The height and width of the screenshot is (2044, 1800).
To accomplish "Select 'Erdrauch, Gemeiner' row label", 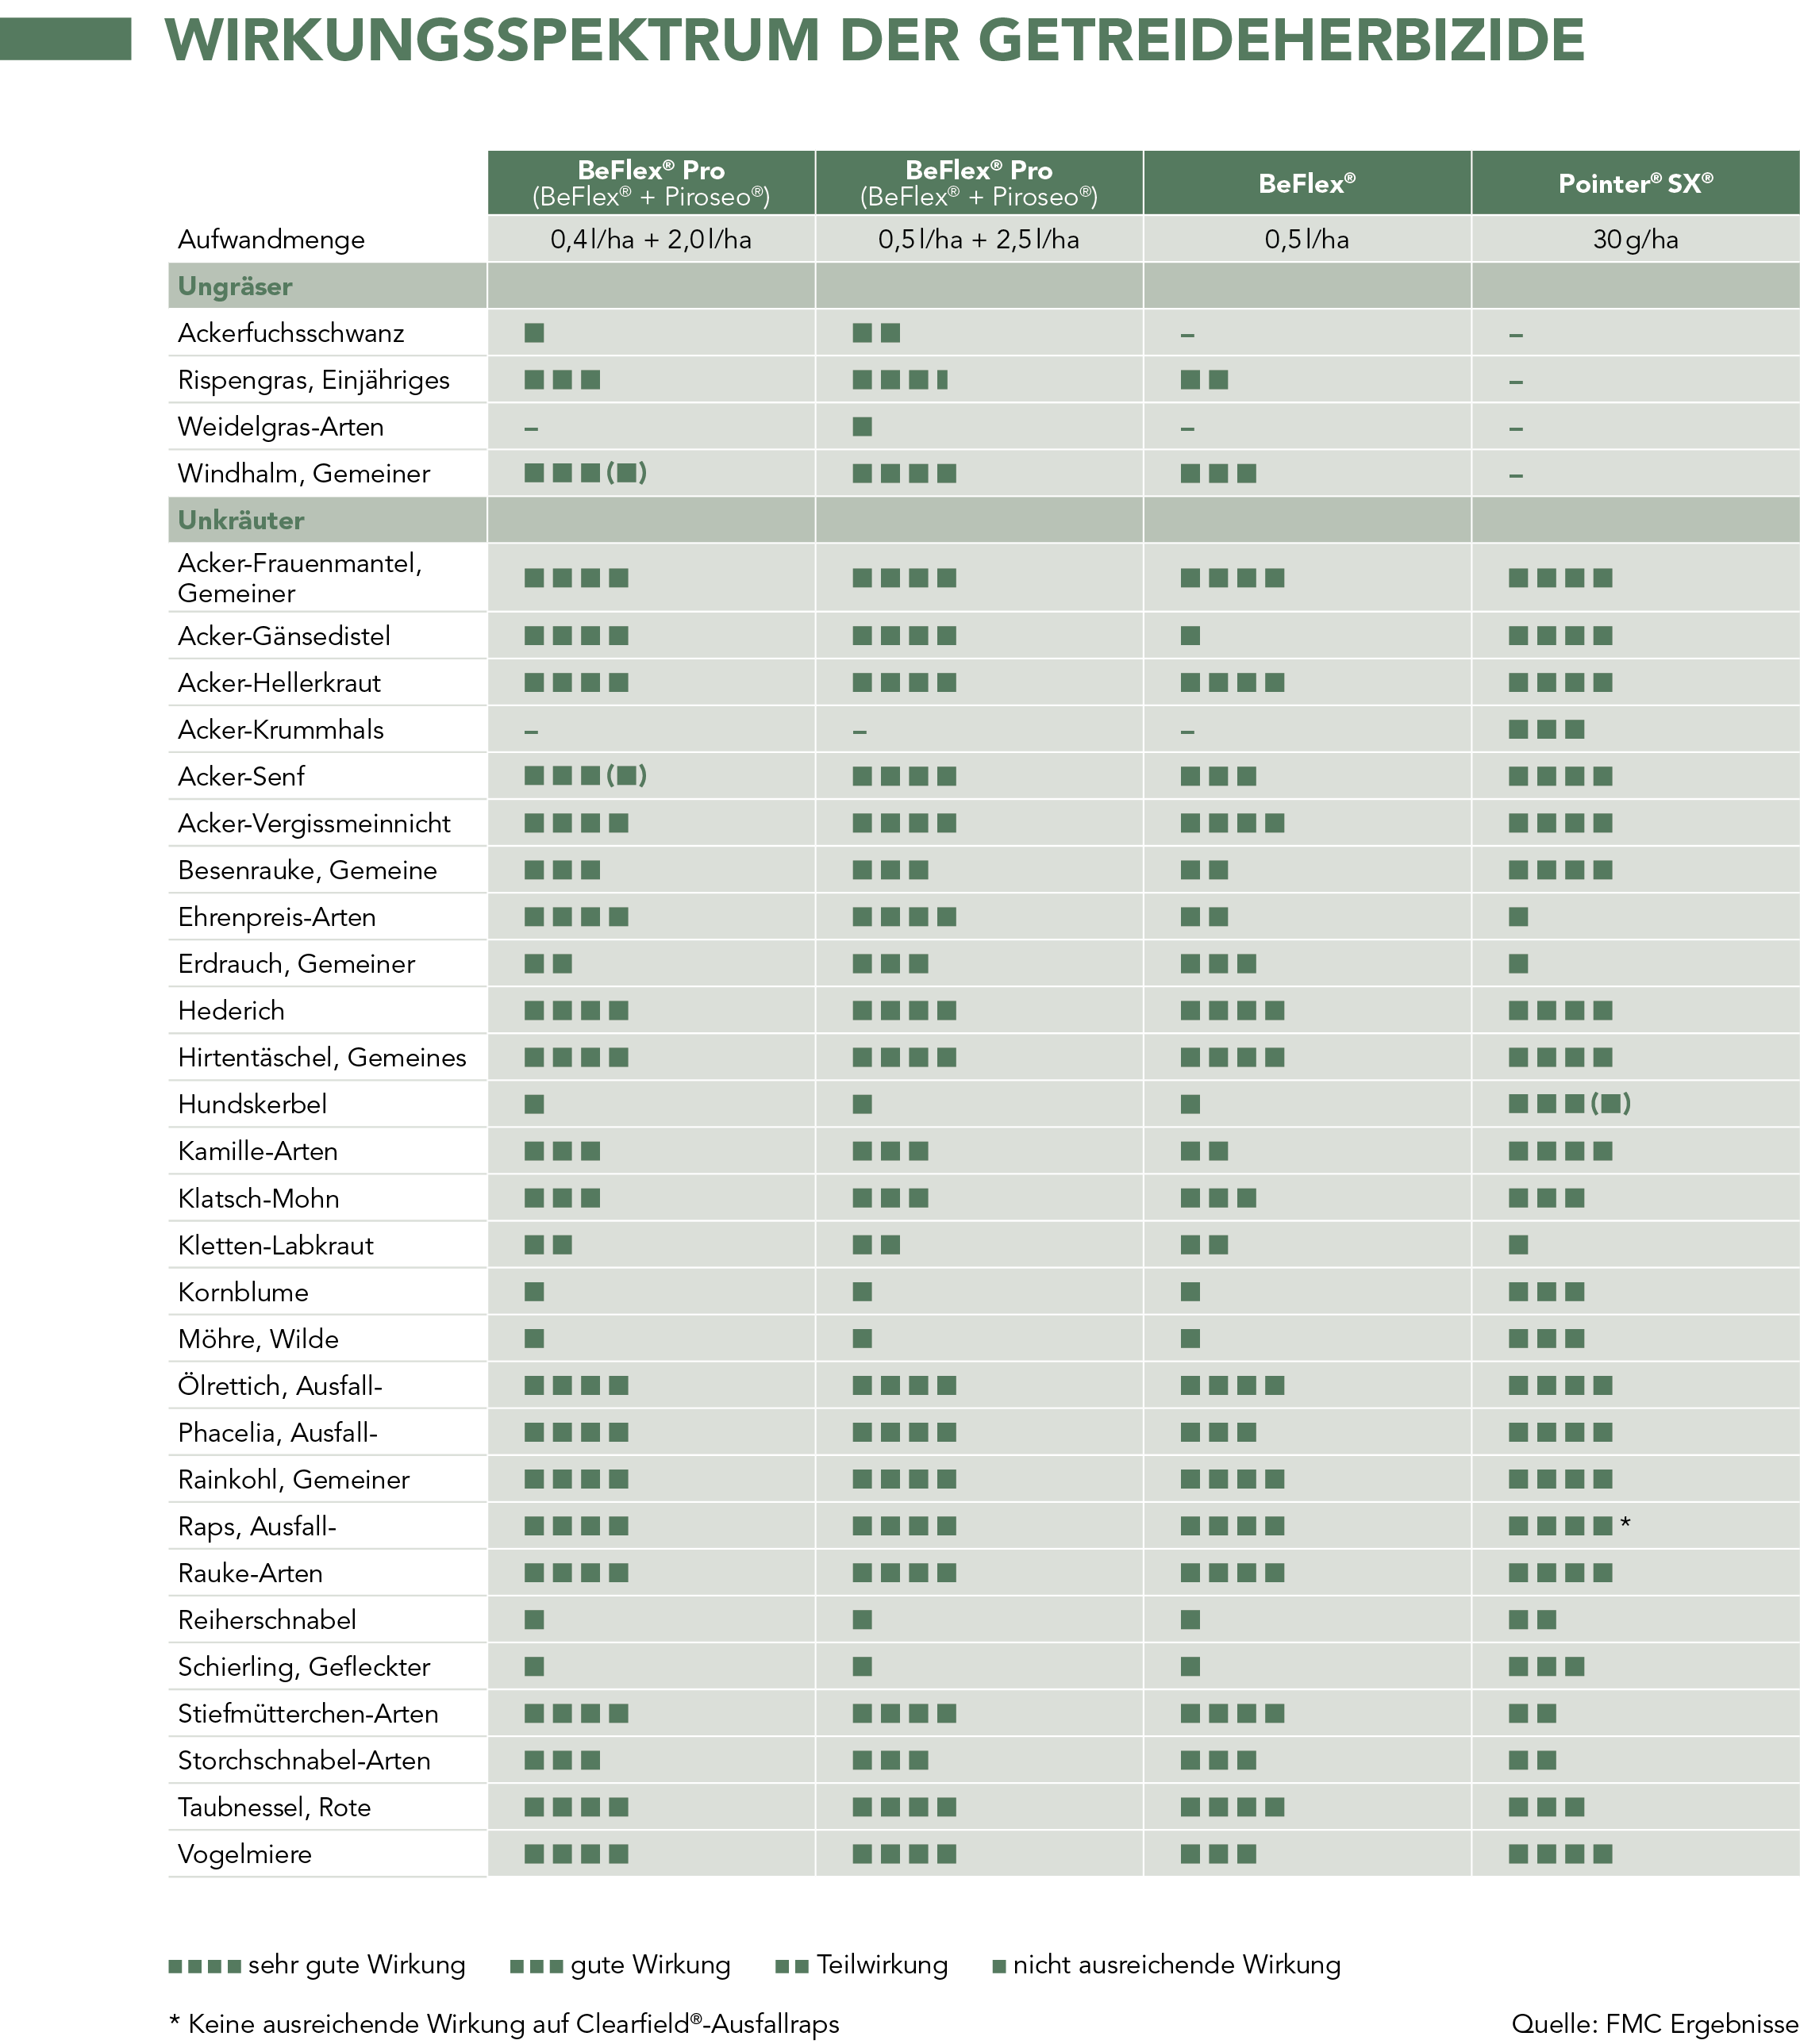I will coord(296,964).
